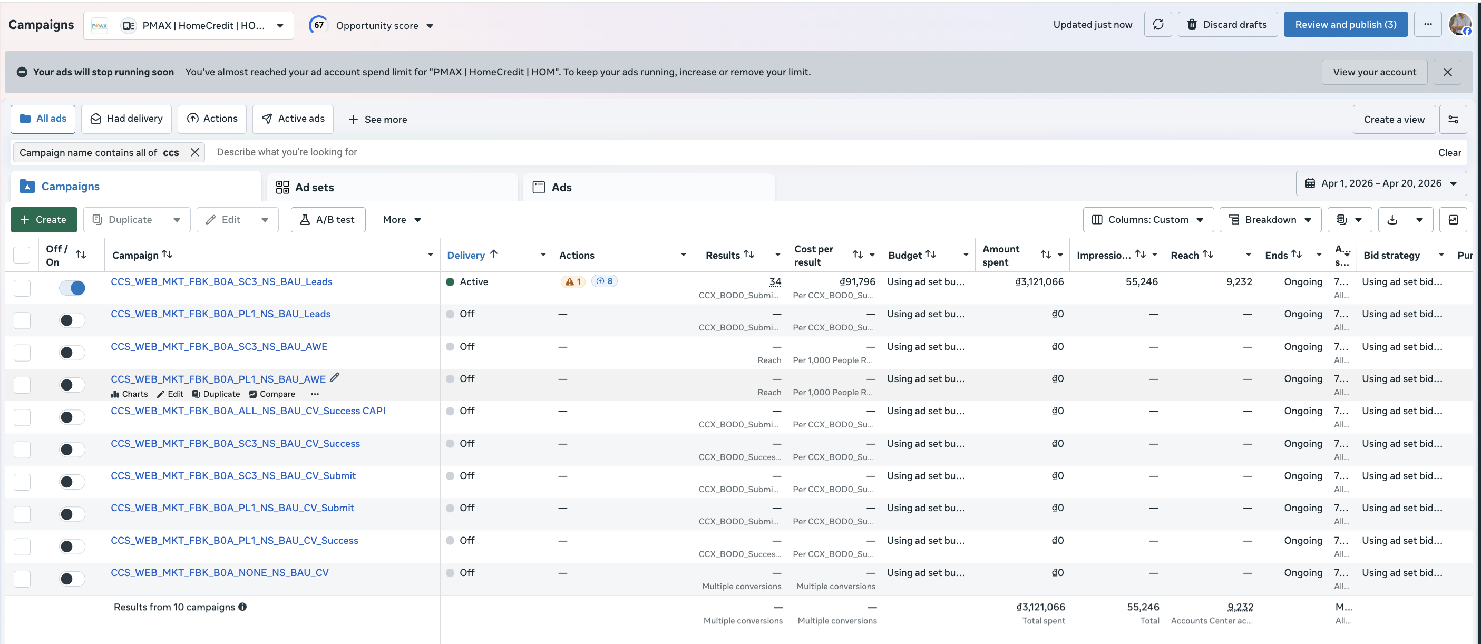Turn on the SC3_NS_BAU_AWE campaign toggle

[x=72, y=353]
